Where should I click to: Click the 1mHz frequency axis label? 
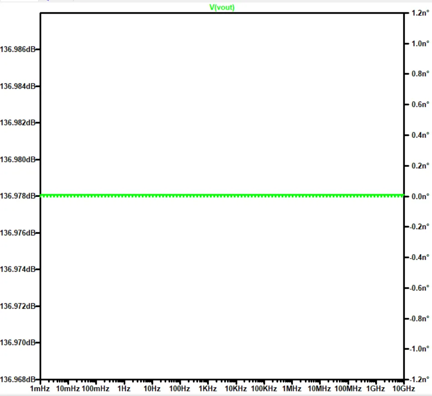click(40, 389)
